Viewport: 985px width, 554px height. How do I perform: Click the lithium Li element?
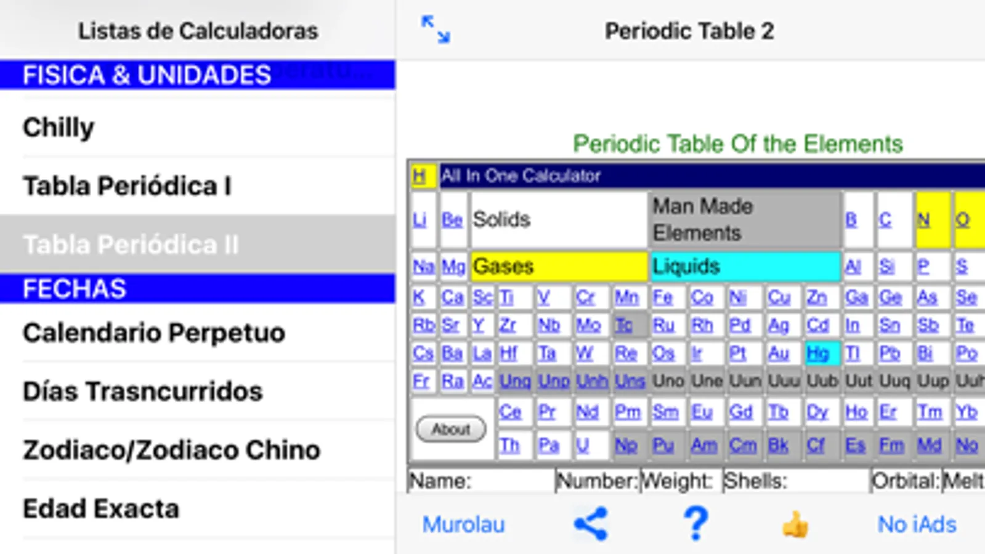420,220
